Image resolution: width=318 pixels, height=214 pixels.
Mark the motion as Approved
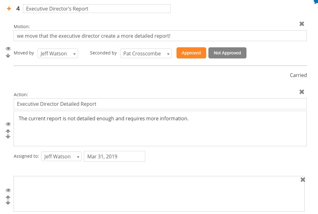191,53
